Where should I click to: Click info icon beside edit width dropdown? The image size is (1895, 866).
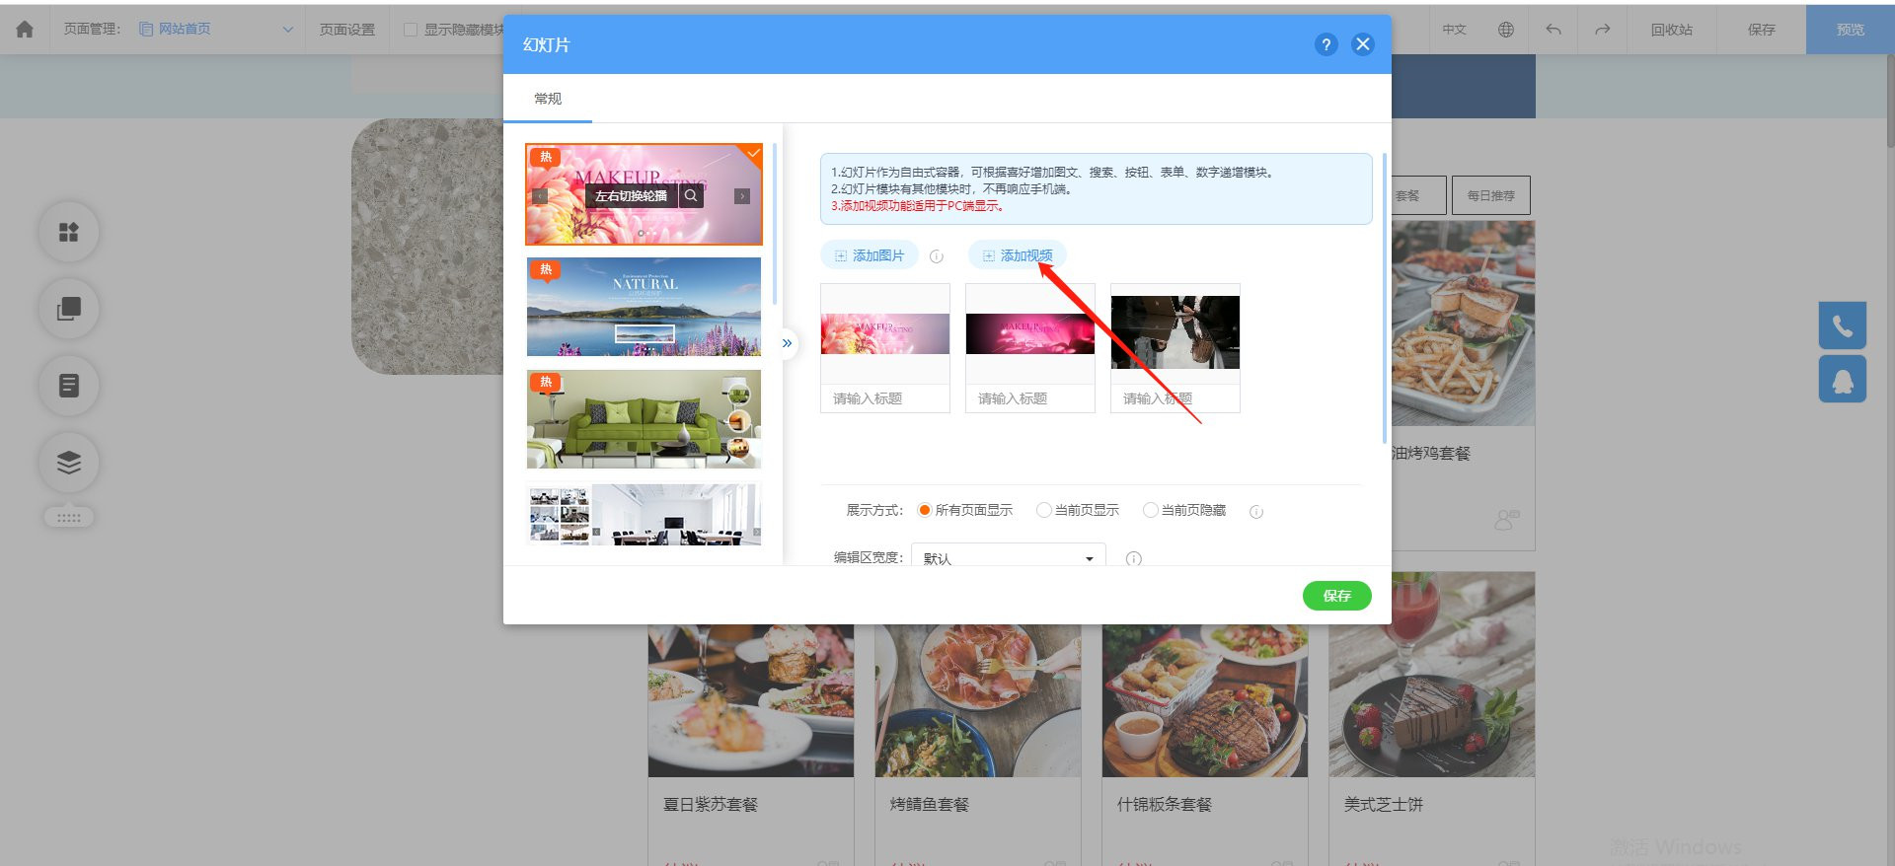(1134, 558)
